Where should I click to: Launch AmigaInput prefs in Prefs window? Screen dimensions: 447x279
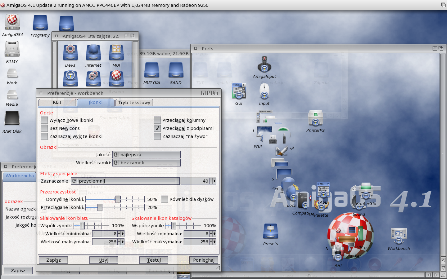point(264,64)
